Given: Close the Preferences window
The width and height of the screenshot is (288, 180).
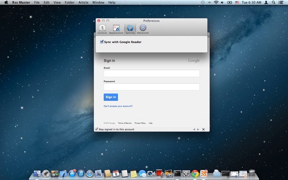Looking at the screenshot, I should (x=99, y=21).
